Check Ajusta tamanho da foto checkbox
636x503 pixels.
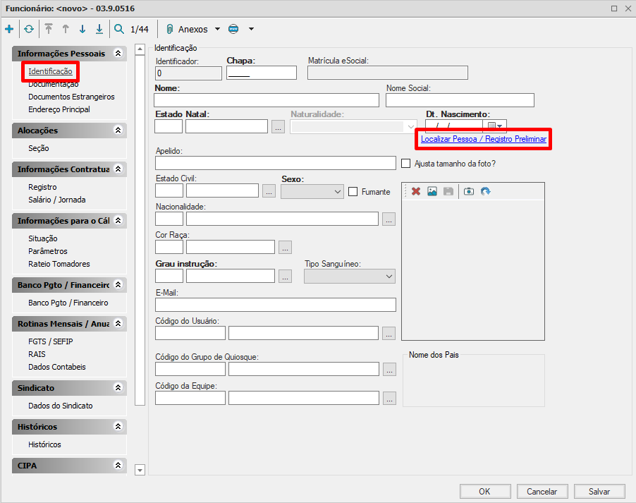pos(405,163)
